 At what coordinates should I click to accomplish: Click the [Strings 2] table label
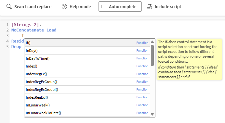(25, 24)
